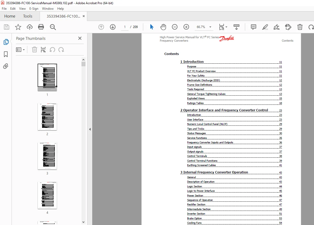Expand page display options arrow
The image size is (314, 225).
click(x=227, y=27)
